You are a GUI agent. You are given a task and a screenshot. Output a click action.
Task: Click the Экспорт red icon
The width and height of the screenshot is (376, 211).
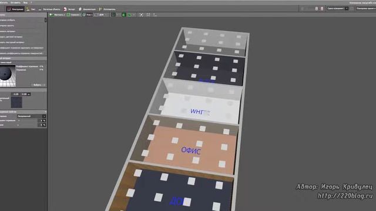65,9
